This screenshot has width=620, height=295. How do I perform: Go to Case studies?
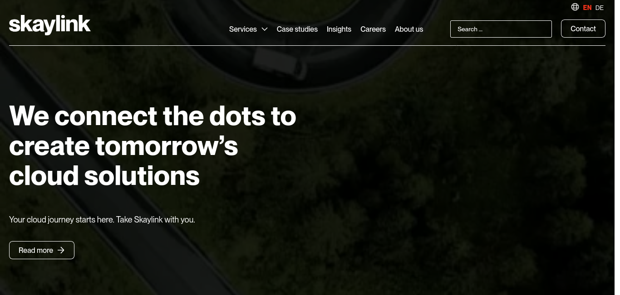pyautogui.click(x=297, y=29)
